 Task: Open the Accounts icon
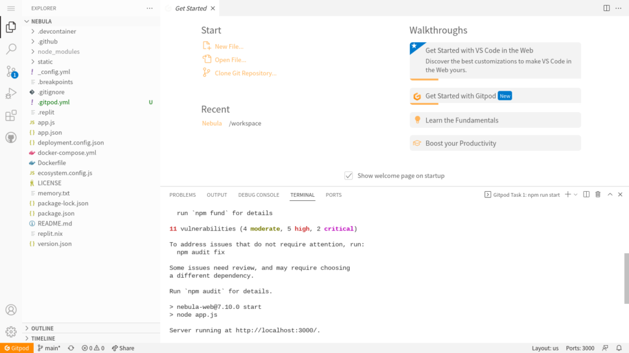[11, 310]
